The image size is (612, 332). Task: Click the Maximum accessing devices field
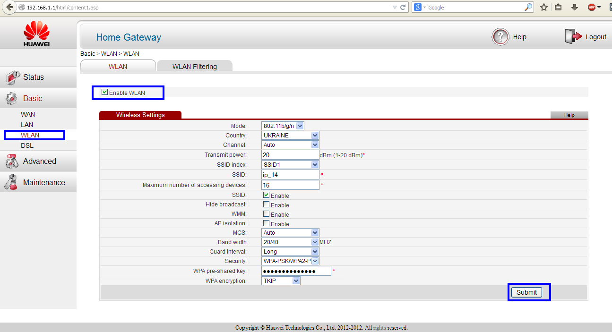coord(290,185)
